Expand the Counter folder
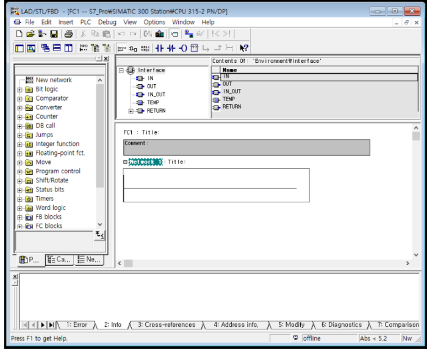The image size is (438, 353). [20, 117]
